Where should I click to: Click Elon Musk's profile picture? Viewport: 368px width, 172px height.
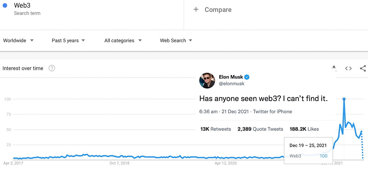(207, 81)
